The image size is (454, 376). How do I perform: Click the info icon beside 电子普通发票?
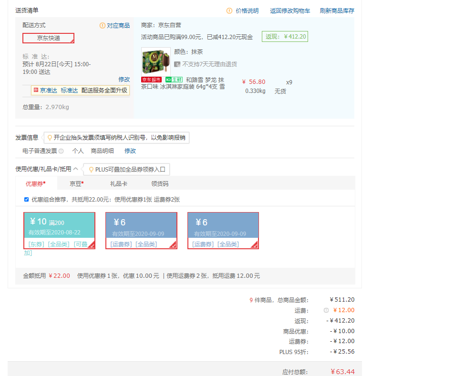click(x=61, y=151)
